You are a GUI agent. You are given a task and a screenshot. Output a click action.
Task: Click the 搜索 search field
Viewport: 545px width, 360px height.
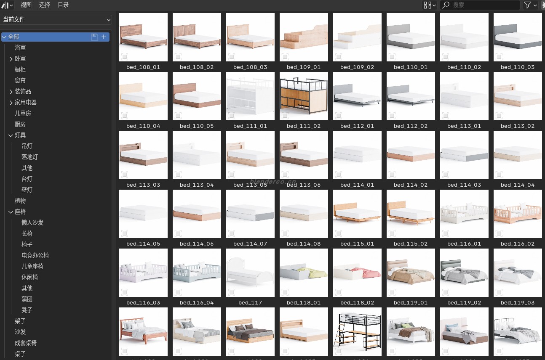tap(480, 5)
